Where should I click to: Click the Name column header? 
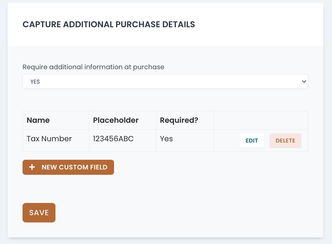click(38, 120)
